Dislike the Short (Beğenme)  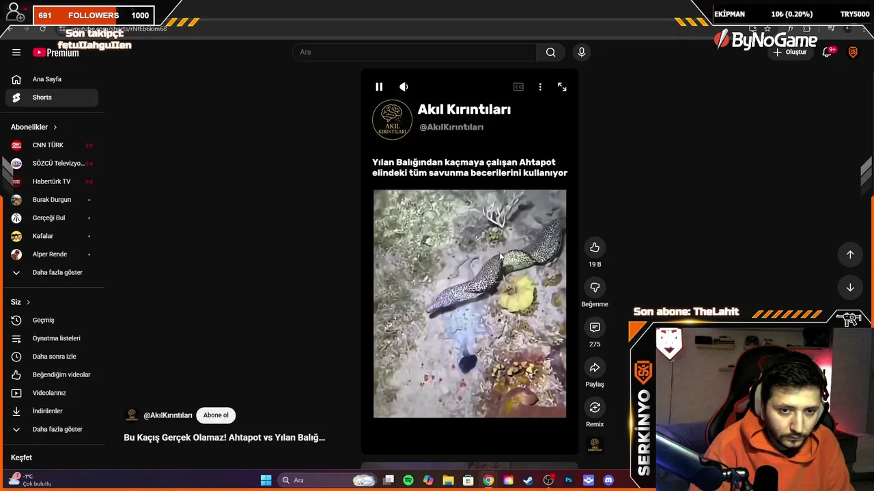(x=595, y=287)
